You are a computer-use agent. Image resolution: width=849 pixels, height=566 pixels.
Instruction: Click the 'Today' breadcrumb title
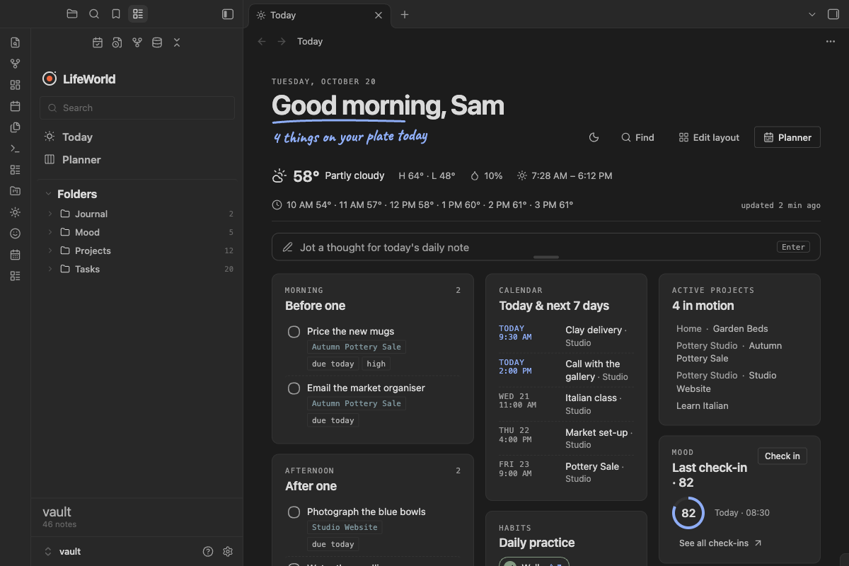click(310, 42)
